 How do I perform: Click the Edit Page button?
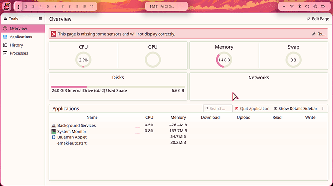318,19
